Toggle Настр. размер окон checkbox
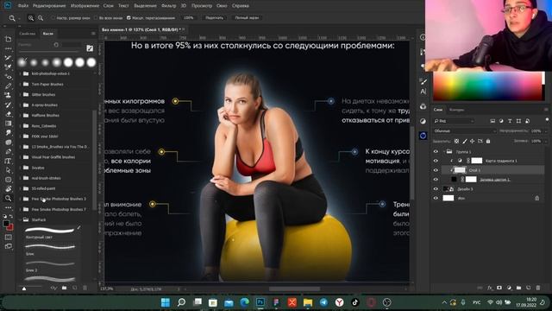 [x=53, y=17]
